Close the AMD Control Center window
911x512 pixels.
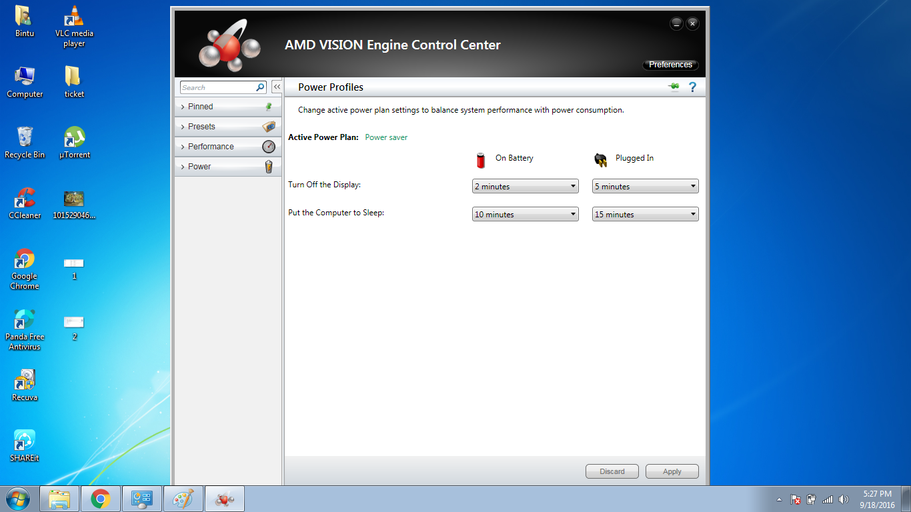point(693,23)
